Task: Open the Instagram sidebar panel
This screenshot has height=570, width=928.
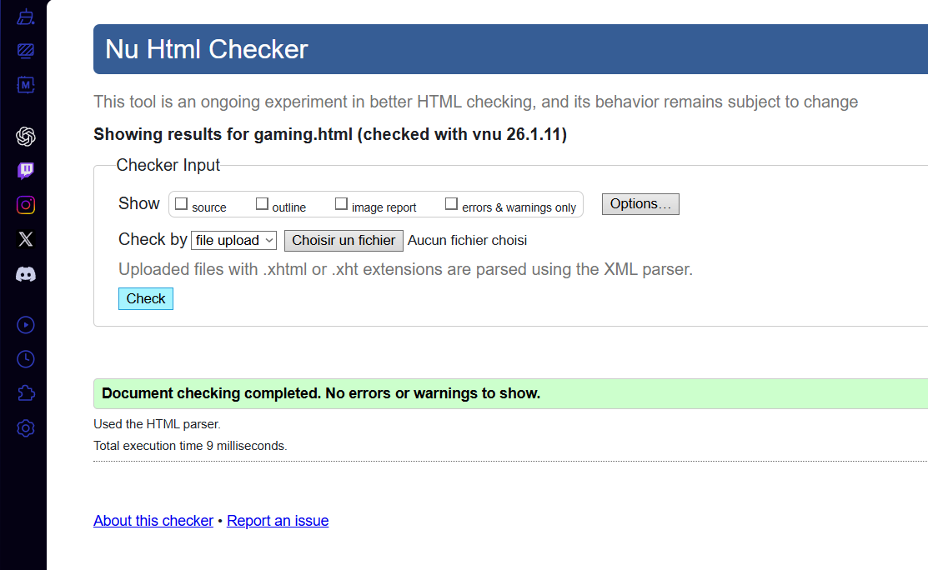Action: pos(26,205)
